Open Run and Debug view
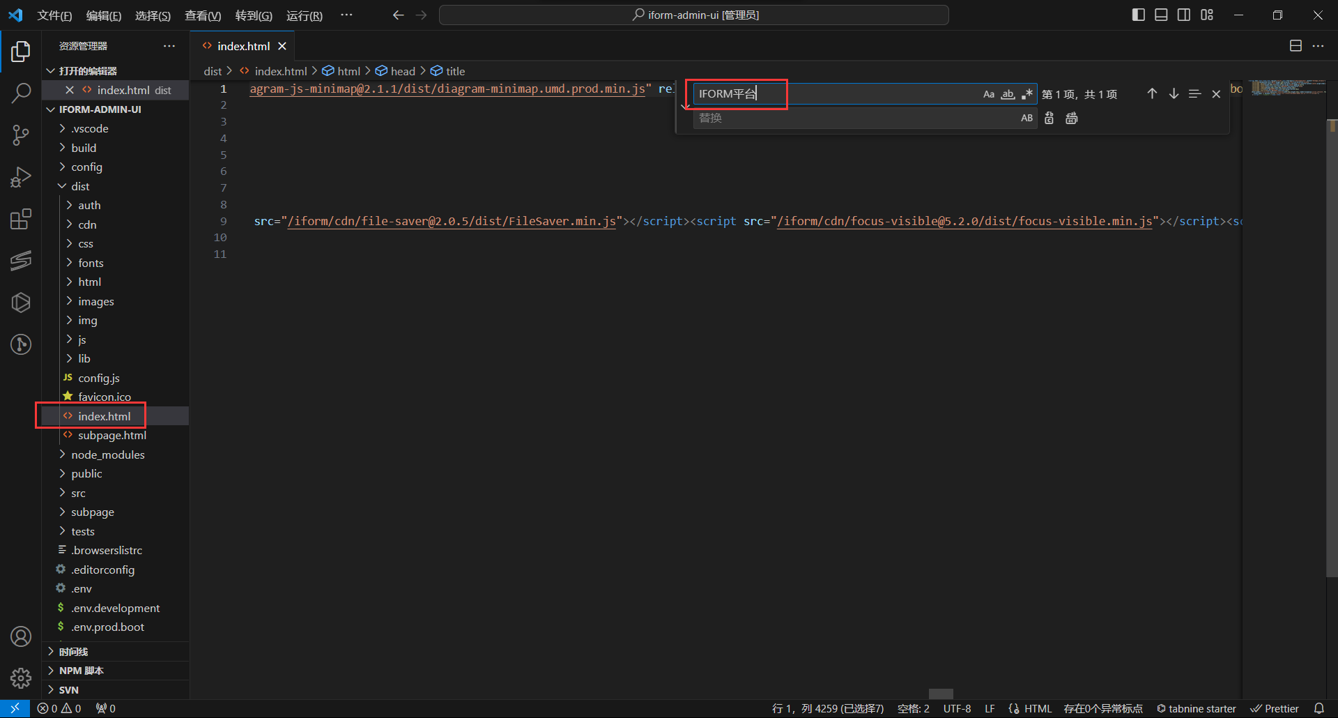The height and width of the screenshot is (718, 1338). [x=21, y=177]
